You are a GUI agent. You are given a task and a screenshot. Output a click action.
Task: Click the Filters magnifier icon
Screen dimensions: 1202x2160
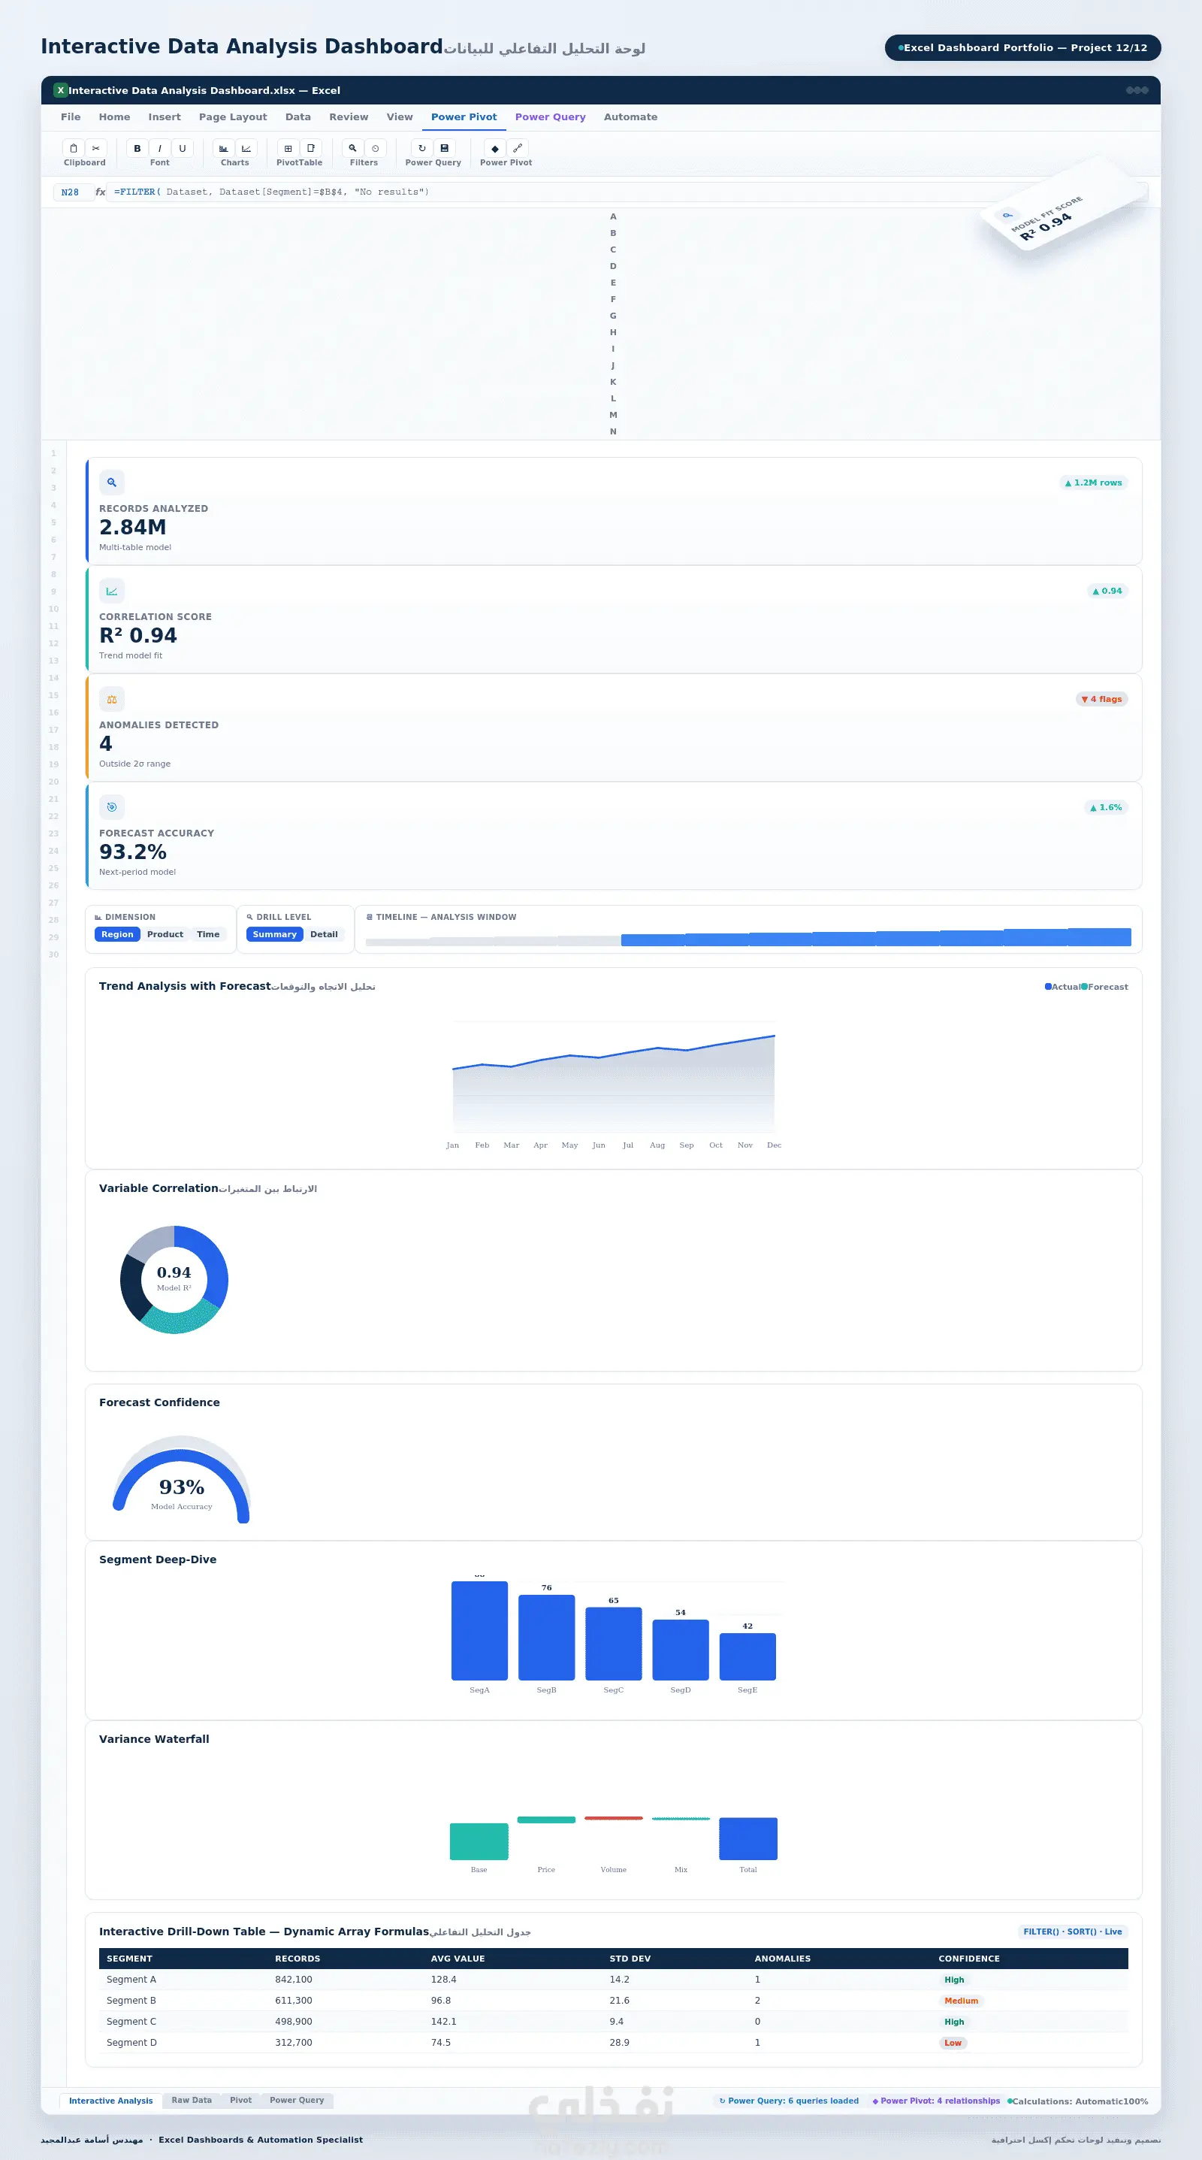353,148
